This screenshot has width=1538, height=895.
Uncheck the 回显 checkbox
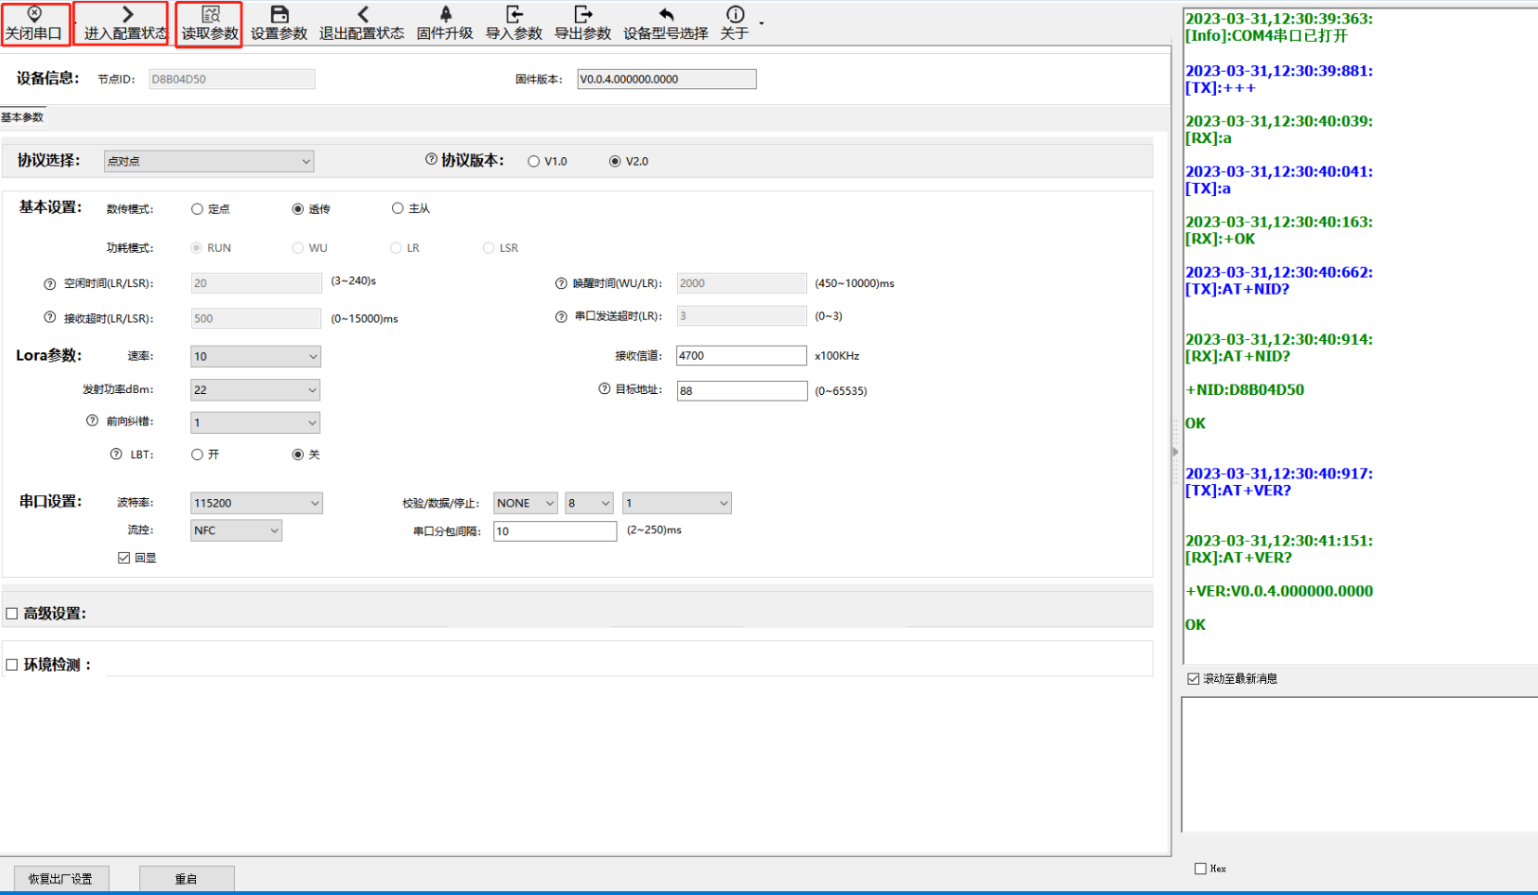pyautogui.click(x=124, y=558)
